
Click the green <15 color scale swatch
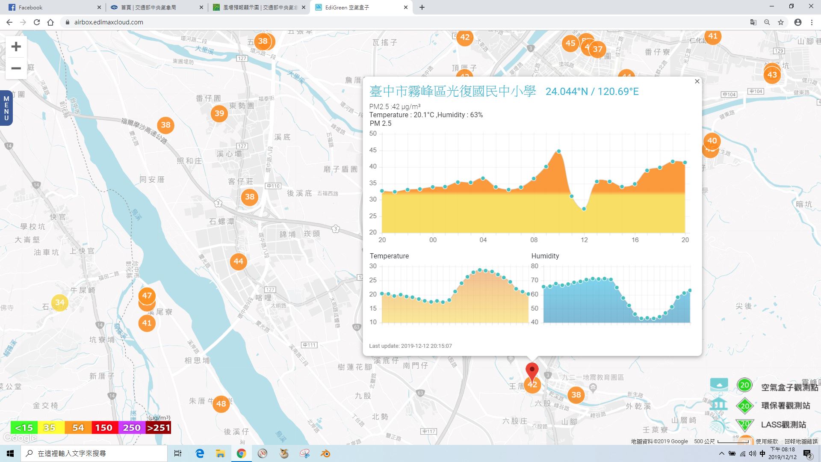click(24, 427)
